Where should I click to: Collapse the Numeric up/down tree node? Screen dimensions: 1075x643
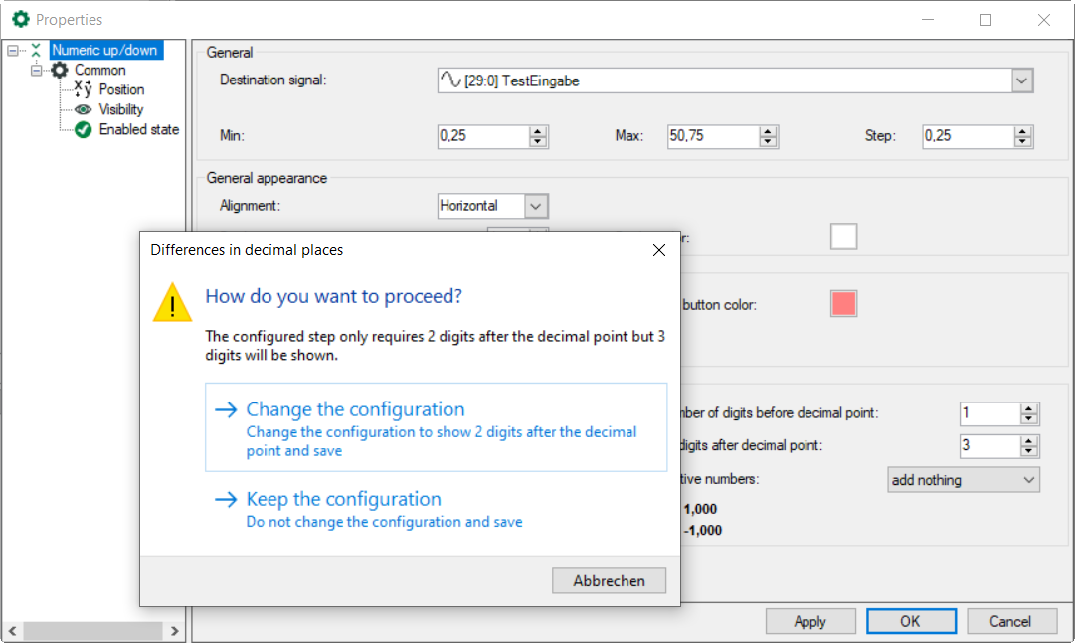tap(12, 50)
